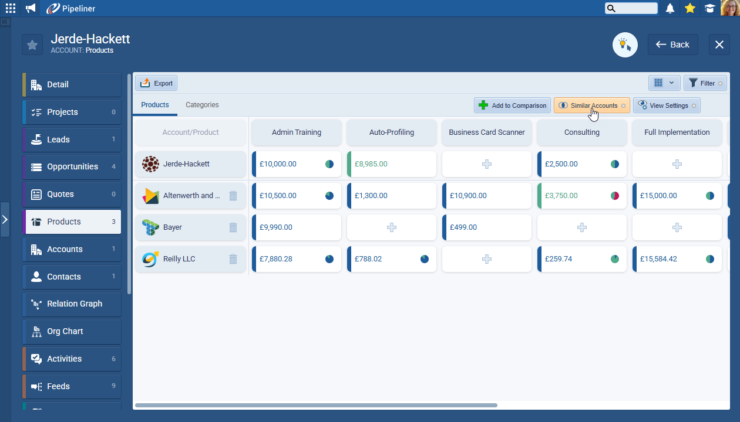Expand the left collapsed side panel
740x422 pixels.
pyautogui.click(x=5, y=219)
